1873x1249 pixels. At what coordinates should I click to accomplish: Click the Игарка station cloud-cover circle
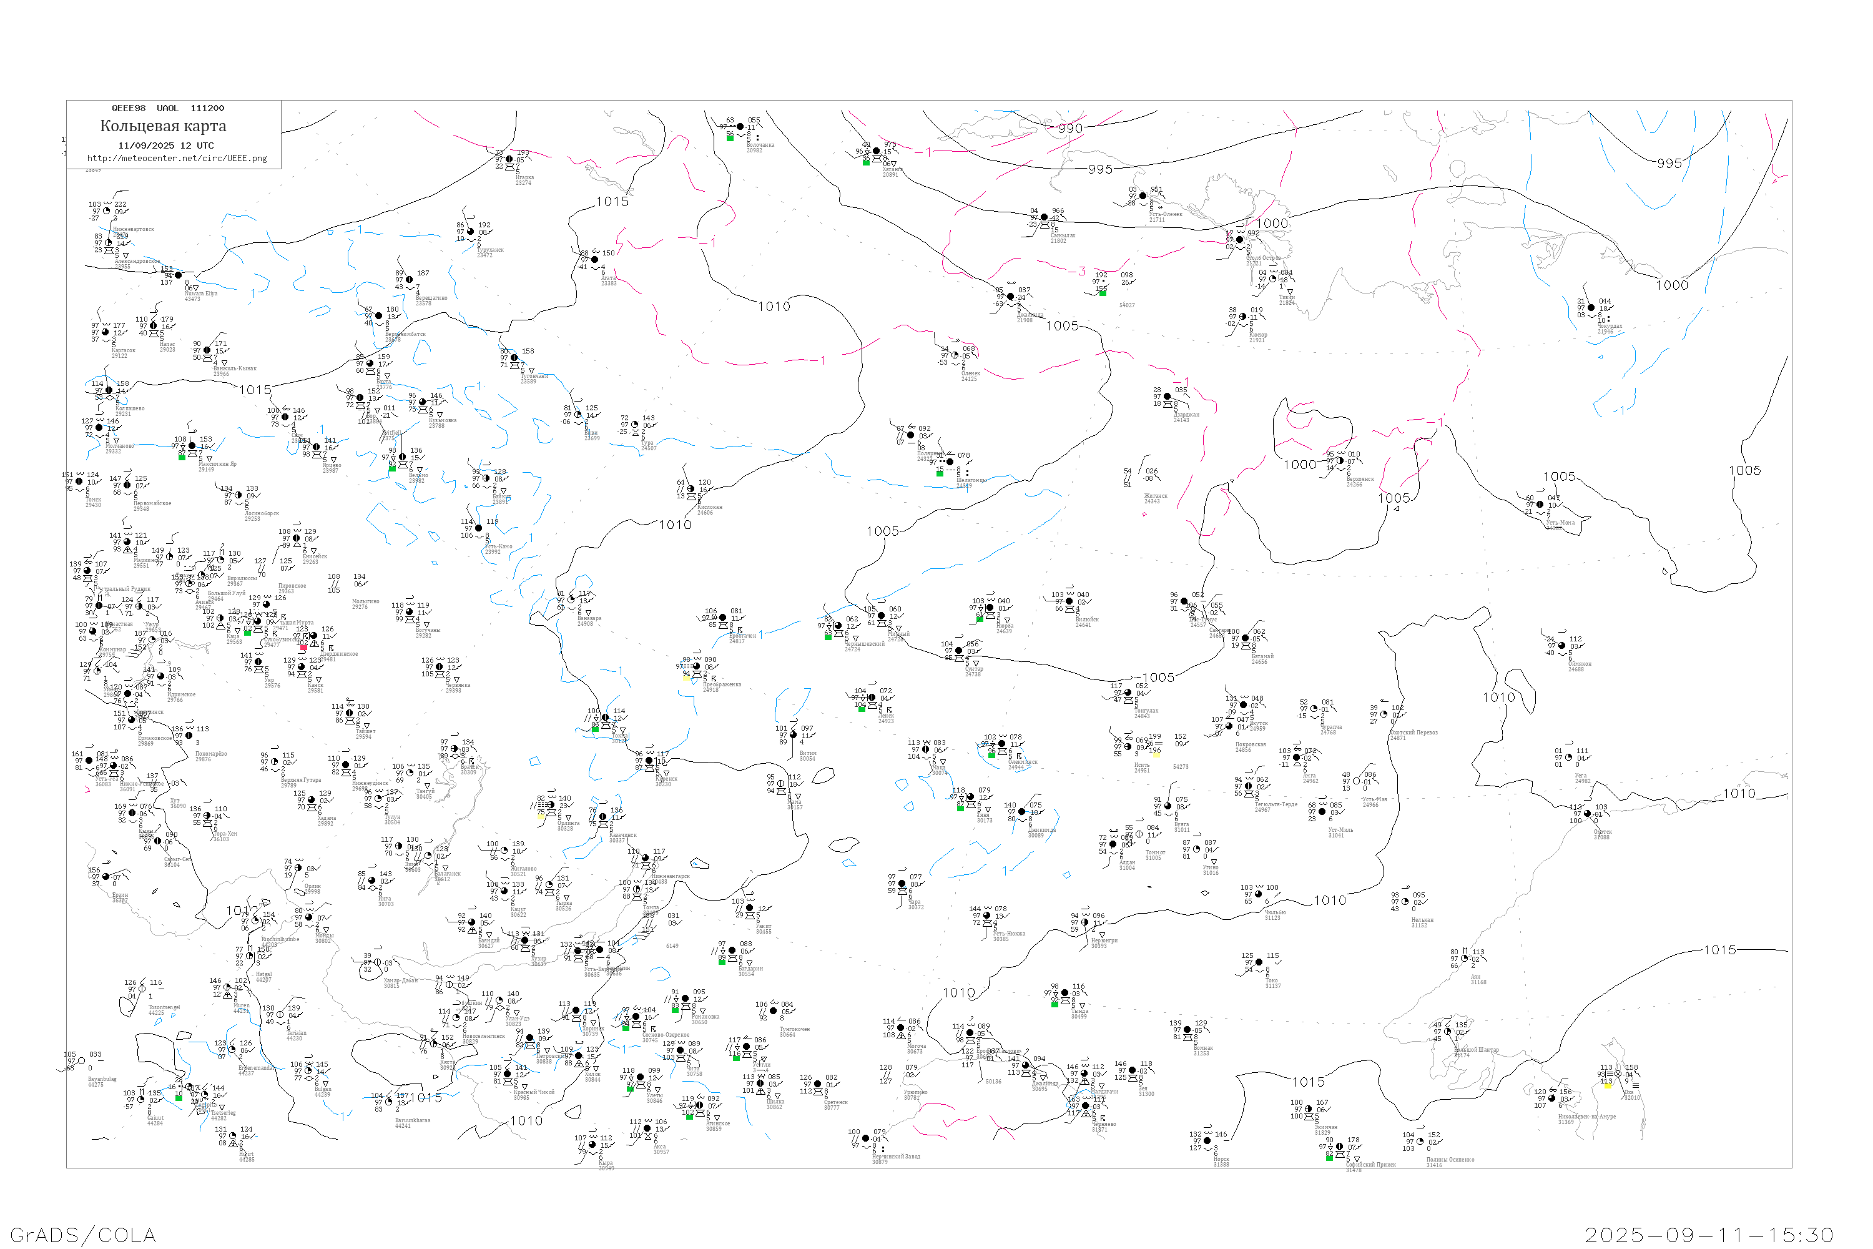click(x=509, y=159)
